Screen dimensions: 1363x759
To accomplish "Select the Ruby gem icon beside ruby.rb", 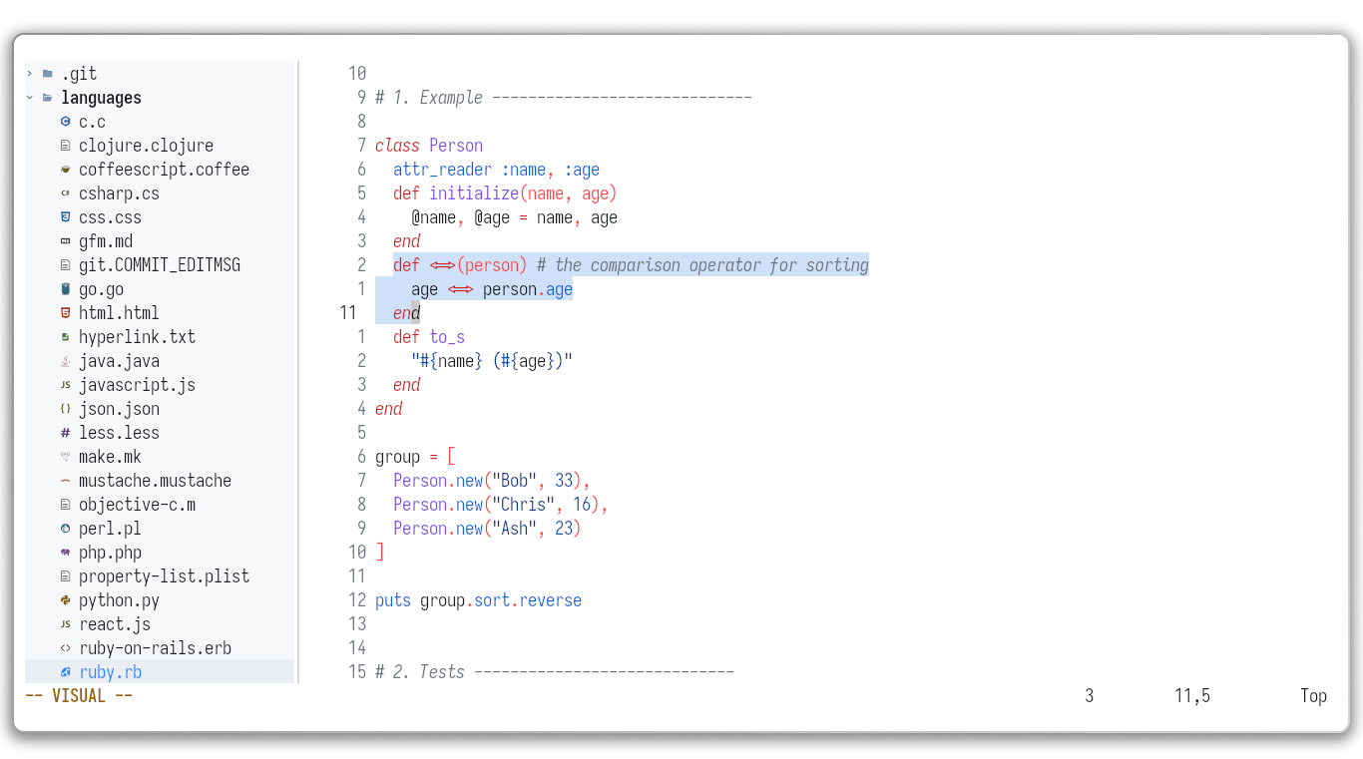I will (64, 671).
